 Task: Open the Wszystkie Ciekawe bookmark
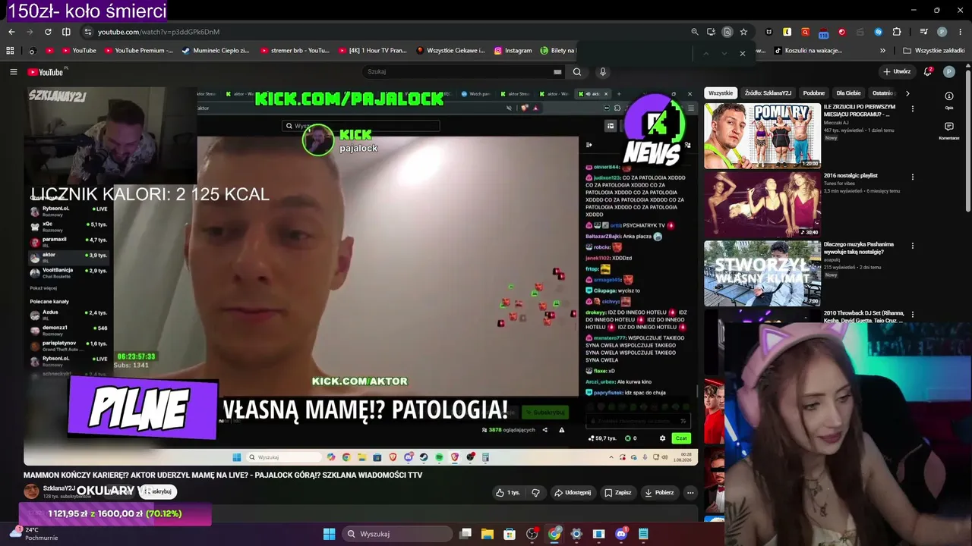pos(451,51)
